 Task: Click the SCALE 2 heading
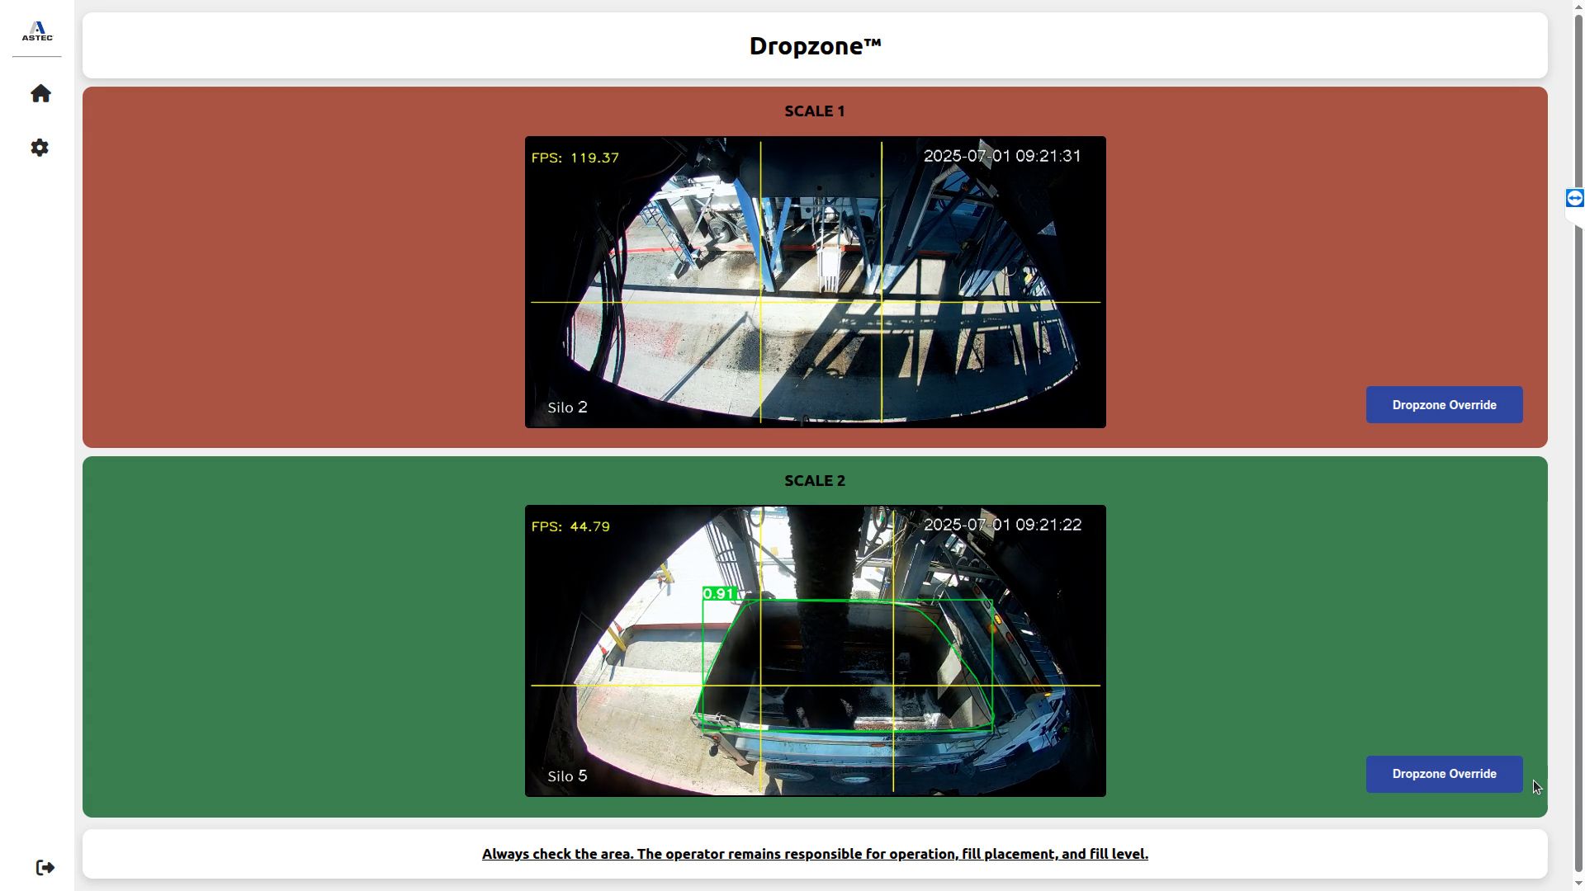(x=814, y=480)
